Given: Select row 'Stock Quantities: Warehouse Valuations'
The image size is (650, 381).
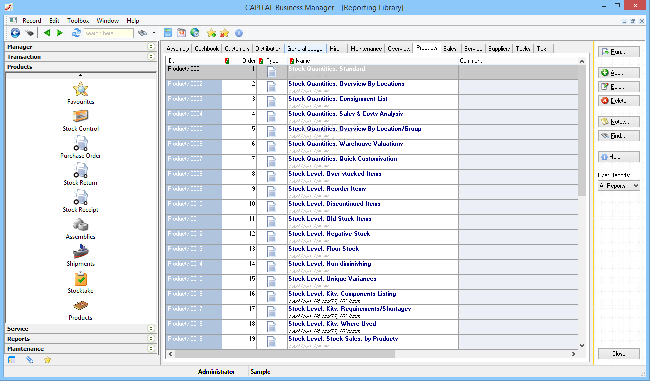Looking at the screenshot, I should (x=372, y=147).
